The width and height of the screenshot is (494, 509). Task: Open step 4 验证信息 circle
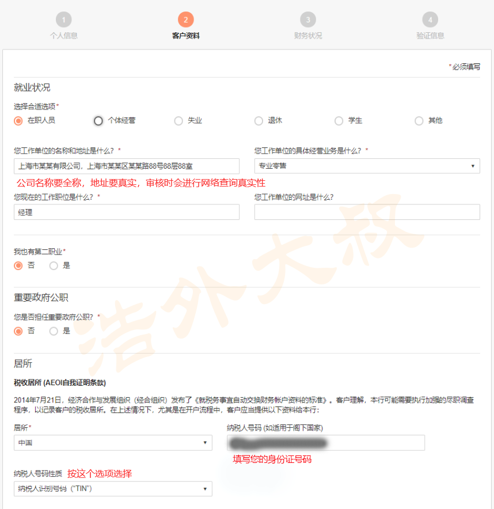click(430, 20)
